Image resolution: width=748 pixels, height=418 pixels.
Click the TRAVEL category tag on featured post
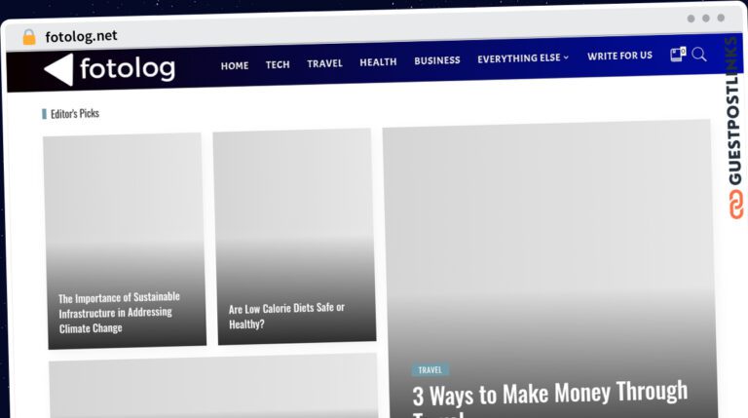click(x=430, y=370)
